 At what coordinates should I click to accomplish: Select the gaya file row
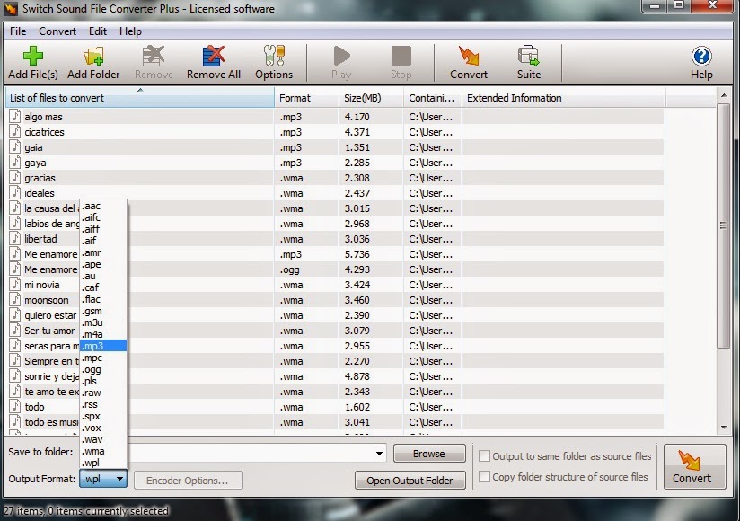[x=334, y=163]
